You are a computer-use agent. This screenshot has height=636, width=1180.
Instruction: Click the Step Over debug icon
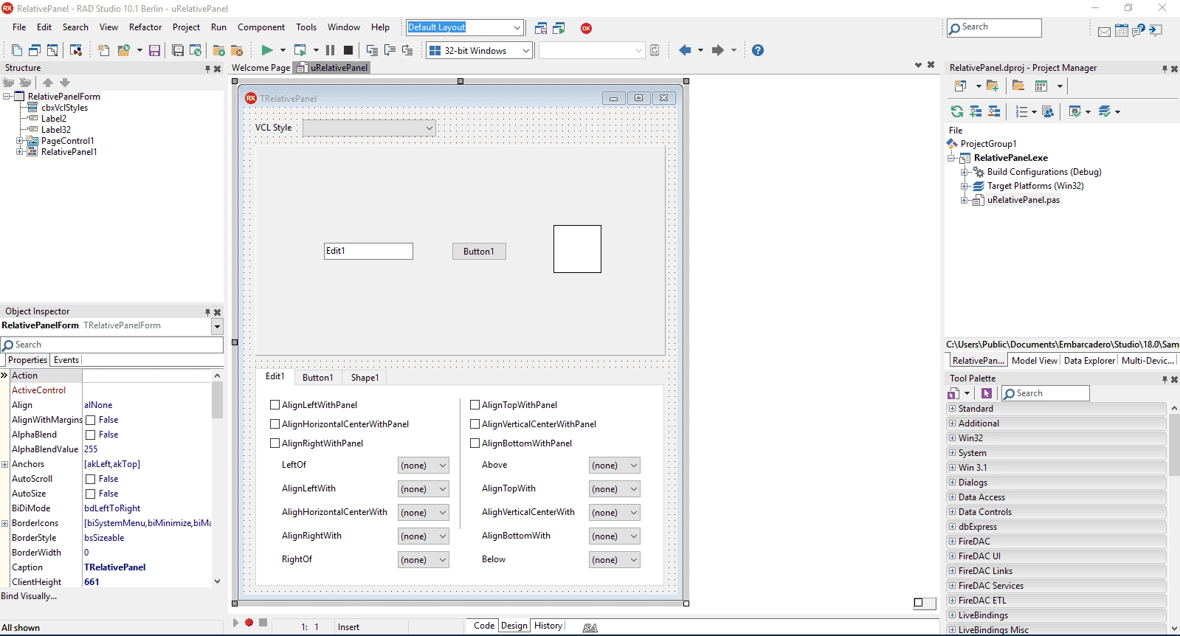click(390, 50)
